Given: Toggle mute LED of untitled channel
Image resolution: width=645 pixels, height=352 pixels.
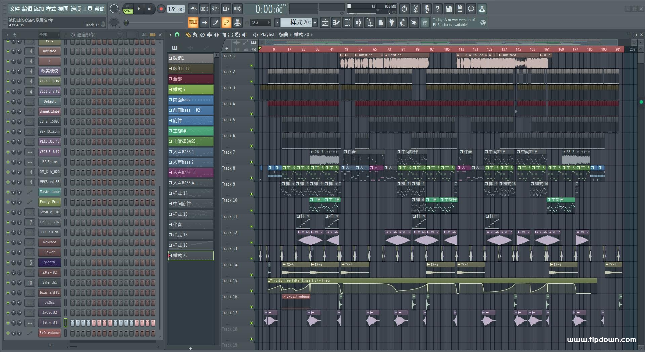Looking at the screenshot, I should click(8, 51).
